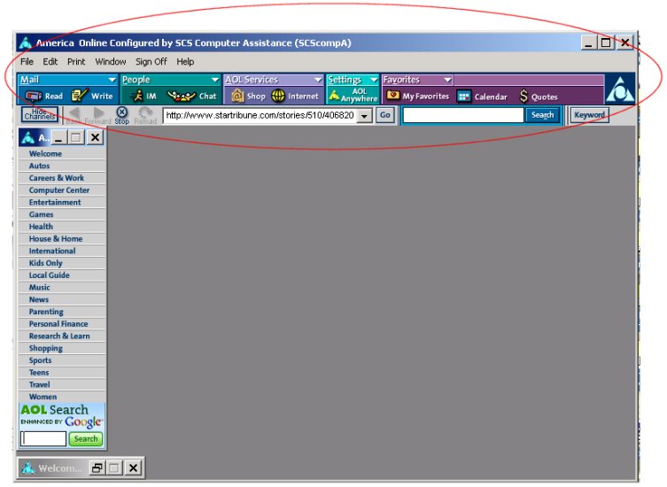Expand the People dropdown menu
Viewport: 667px width, 487px height.
pyautogui.click(x=215, y=80)
